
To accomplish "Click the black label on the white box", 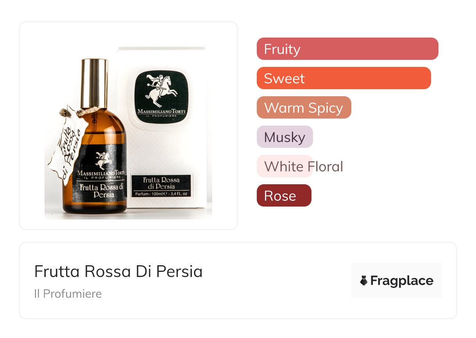I will (161, 186).
